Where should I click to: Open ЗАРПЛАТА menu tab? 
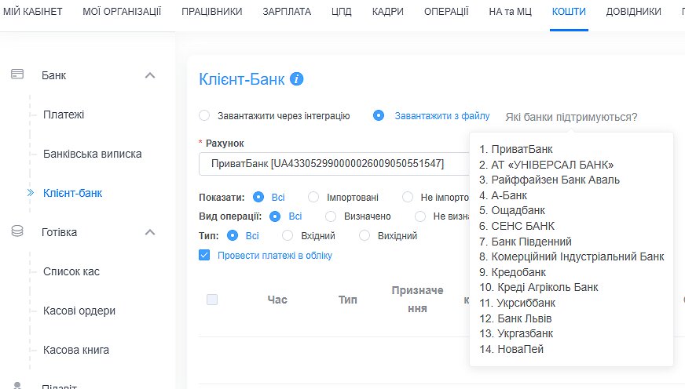287,11
